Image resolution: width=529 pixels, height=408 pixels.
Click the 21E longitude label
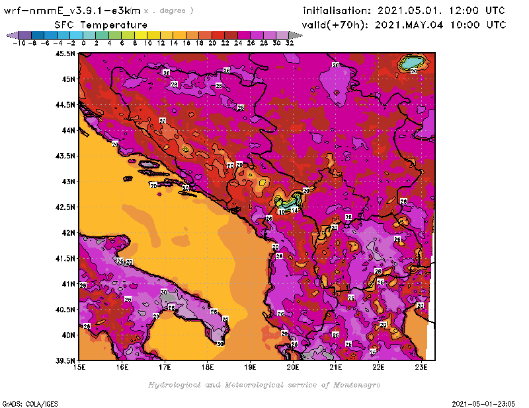tap(336, 367)
